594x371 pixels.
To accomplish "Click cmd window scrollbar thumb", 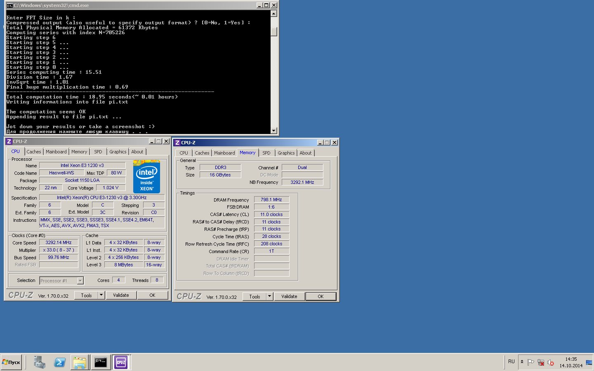I will pos(274,32).
